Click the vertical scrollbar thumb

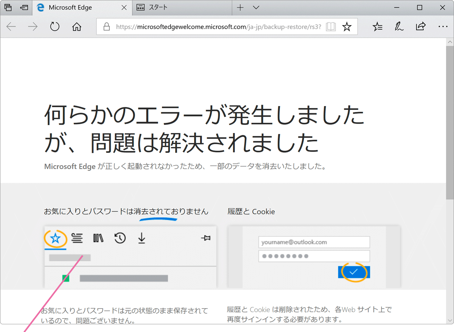click(450, 122)
